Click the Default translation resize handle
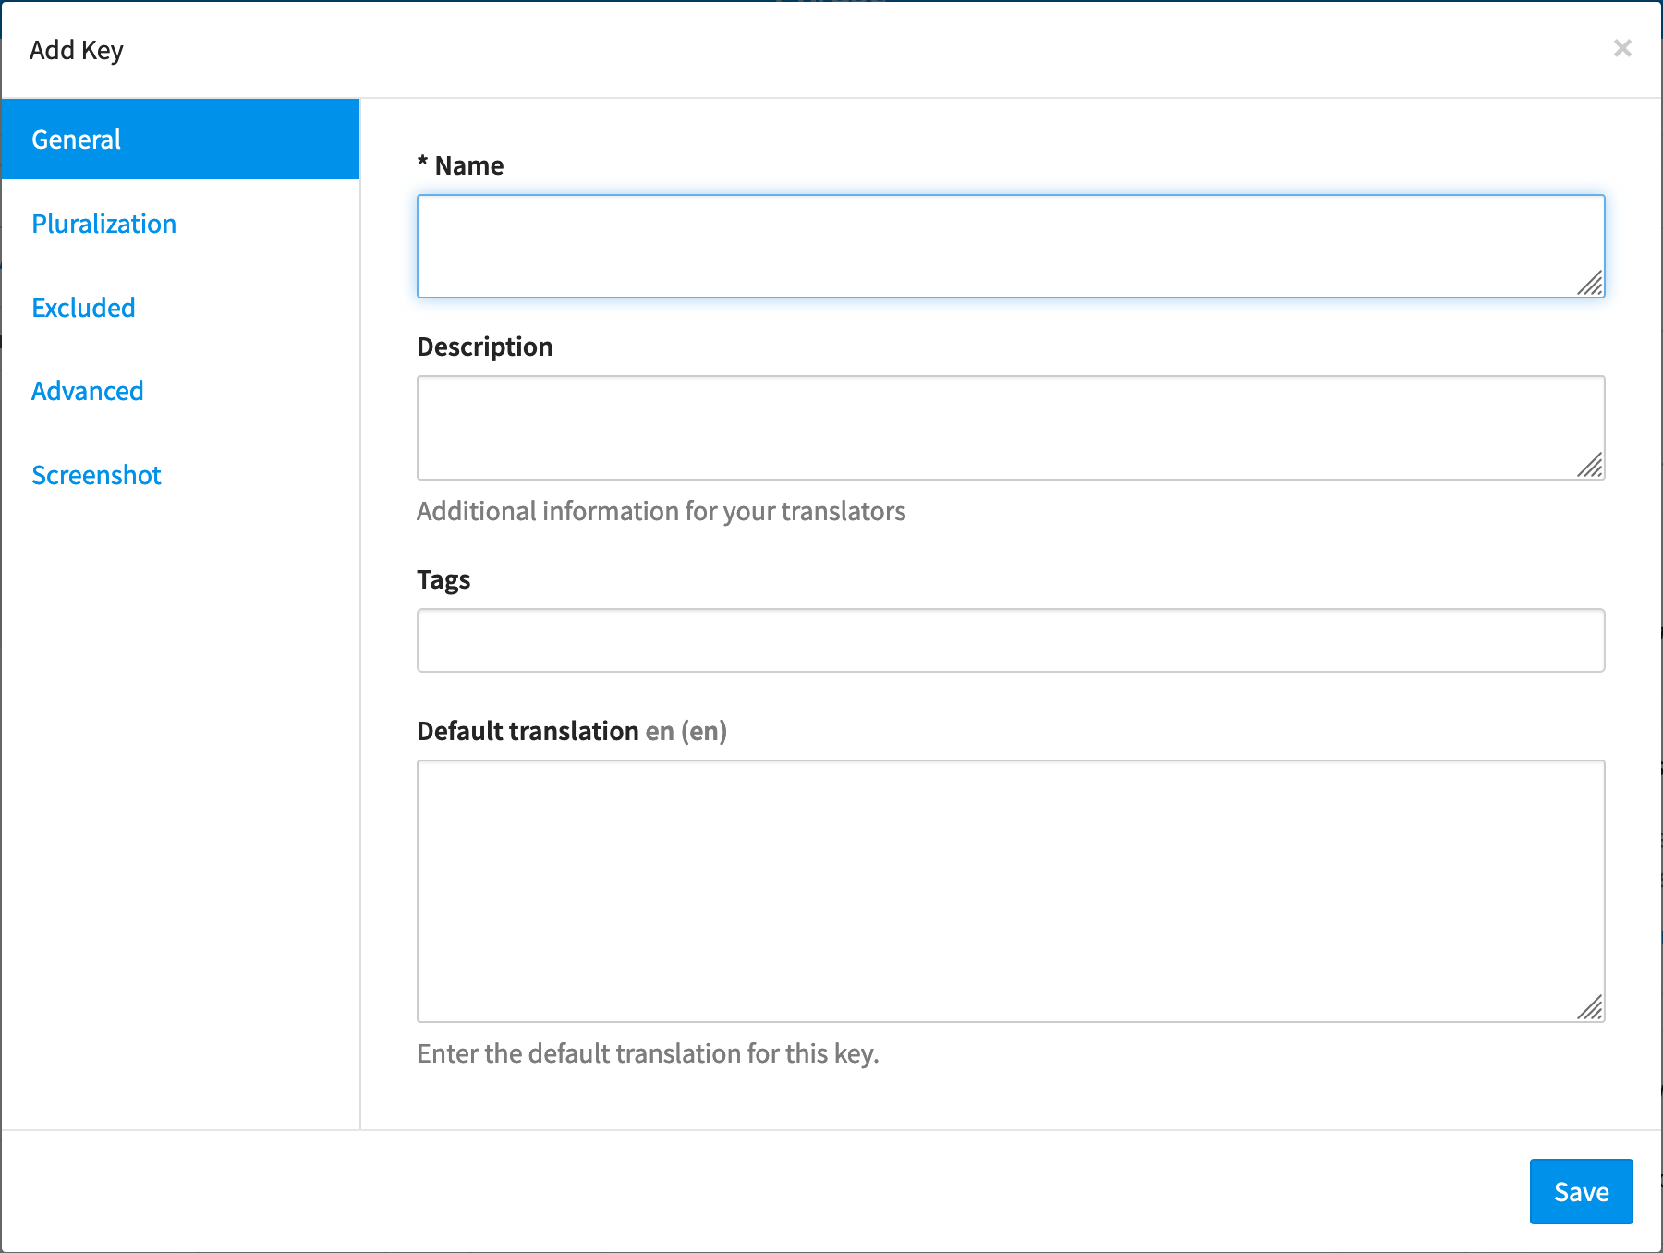The image size is (1663, 1253). [x=1590, y=1007]
